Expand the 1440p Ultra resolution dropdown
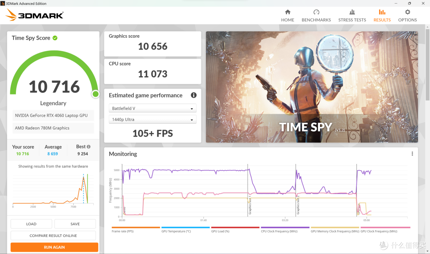This screenshot has width=430, height=254. click(152, 119)
